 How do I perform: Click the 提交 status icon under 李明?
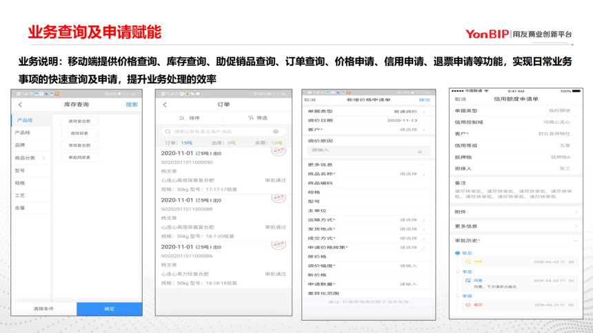click(x=468, y=305)
